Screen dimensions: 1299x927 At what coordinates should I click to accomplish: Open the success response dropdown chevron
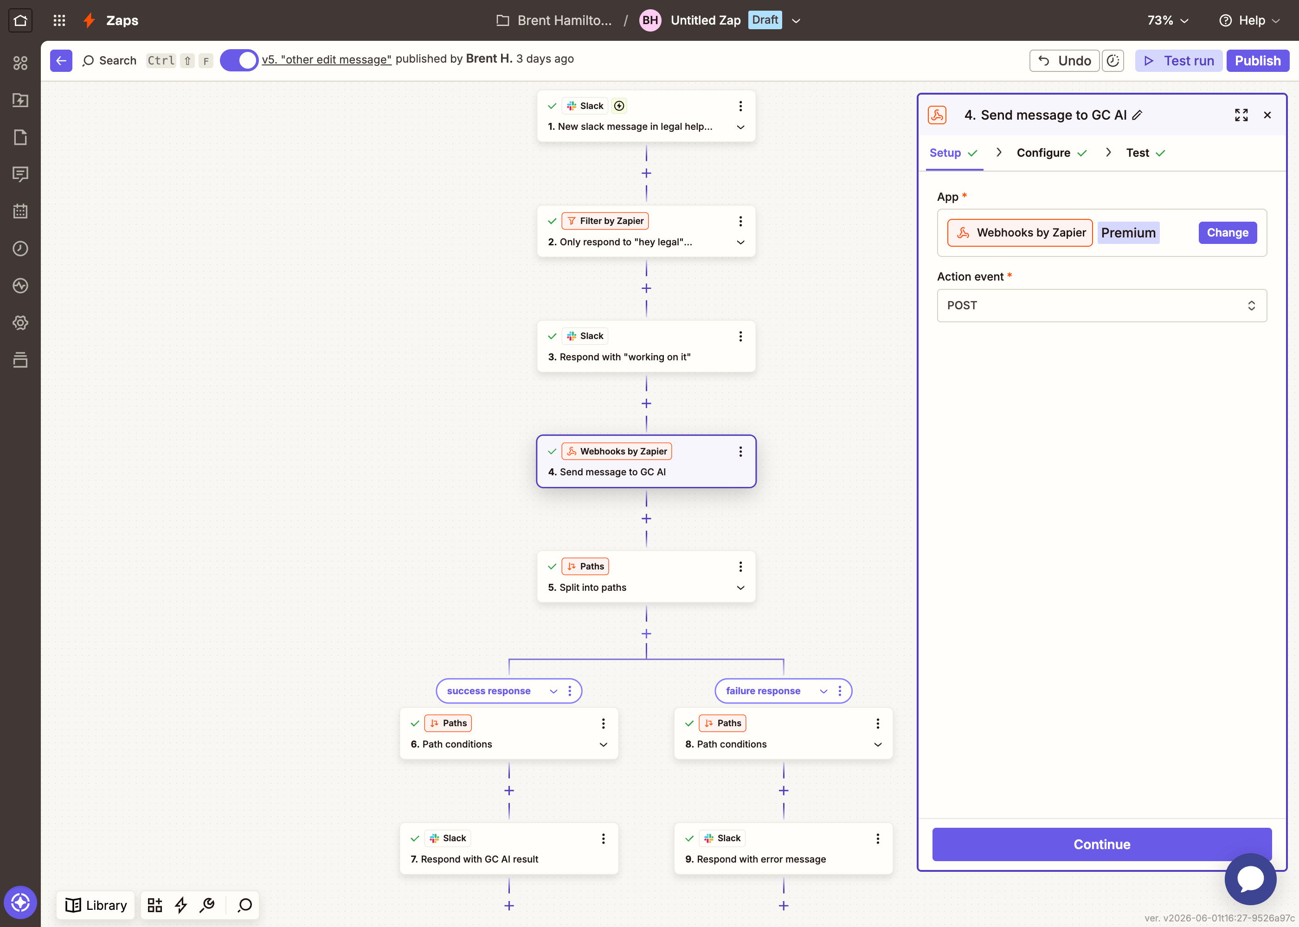tap(553, 691)
